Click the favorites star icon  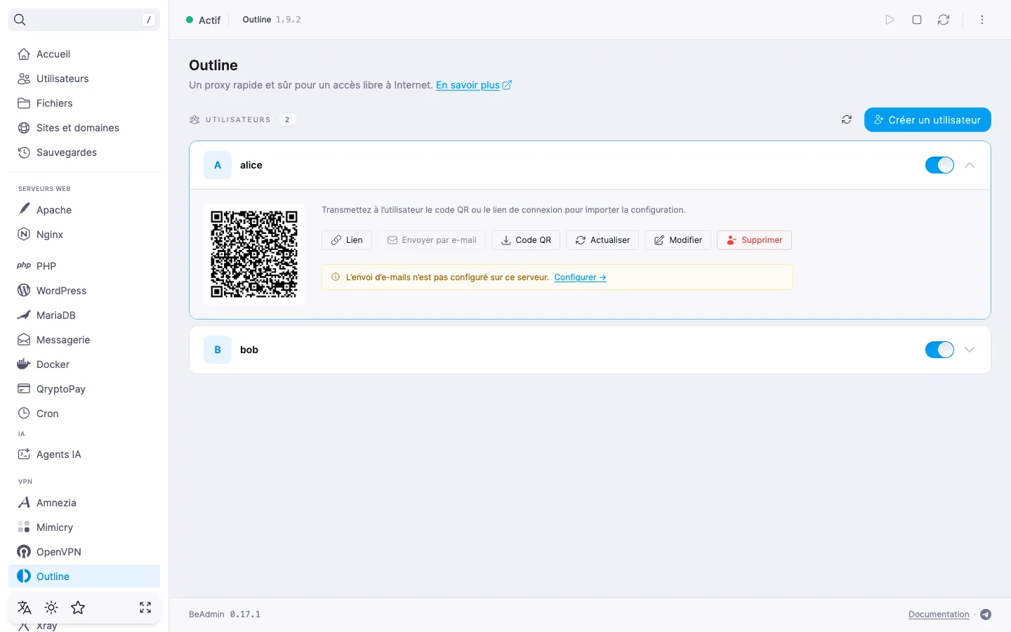click(78, 607)
